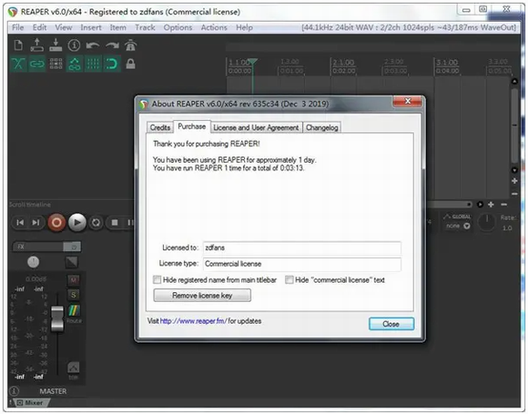This screenshot has width=528, height=414.
Task: Solo the master track with S button
Action: pos(74,295)
